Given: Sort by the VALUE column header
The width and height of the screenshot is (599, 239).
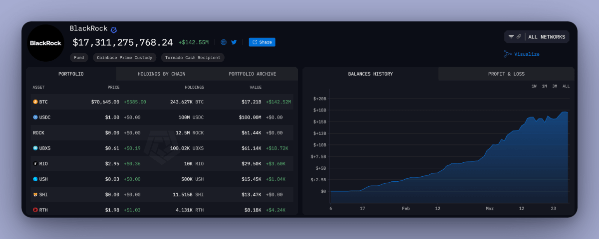Looking at the screenshot, I should point(256,87).
